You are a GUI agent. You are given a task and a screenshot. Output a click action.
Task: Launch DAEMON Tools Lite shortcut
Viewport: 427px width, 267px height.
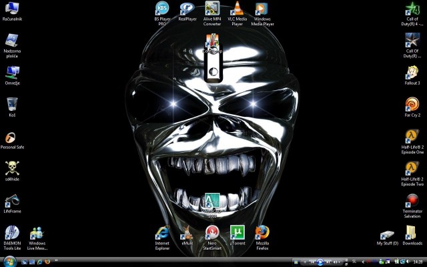(12, 238)
